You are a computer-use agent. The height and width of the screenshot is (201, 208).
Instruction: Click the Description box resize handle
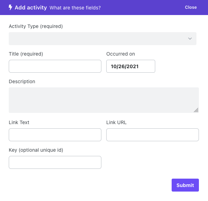(196, 110)
